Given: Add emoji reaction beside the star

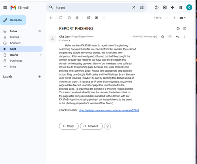Looking at the screenshot, I should (170, 37).
